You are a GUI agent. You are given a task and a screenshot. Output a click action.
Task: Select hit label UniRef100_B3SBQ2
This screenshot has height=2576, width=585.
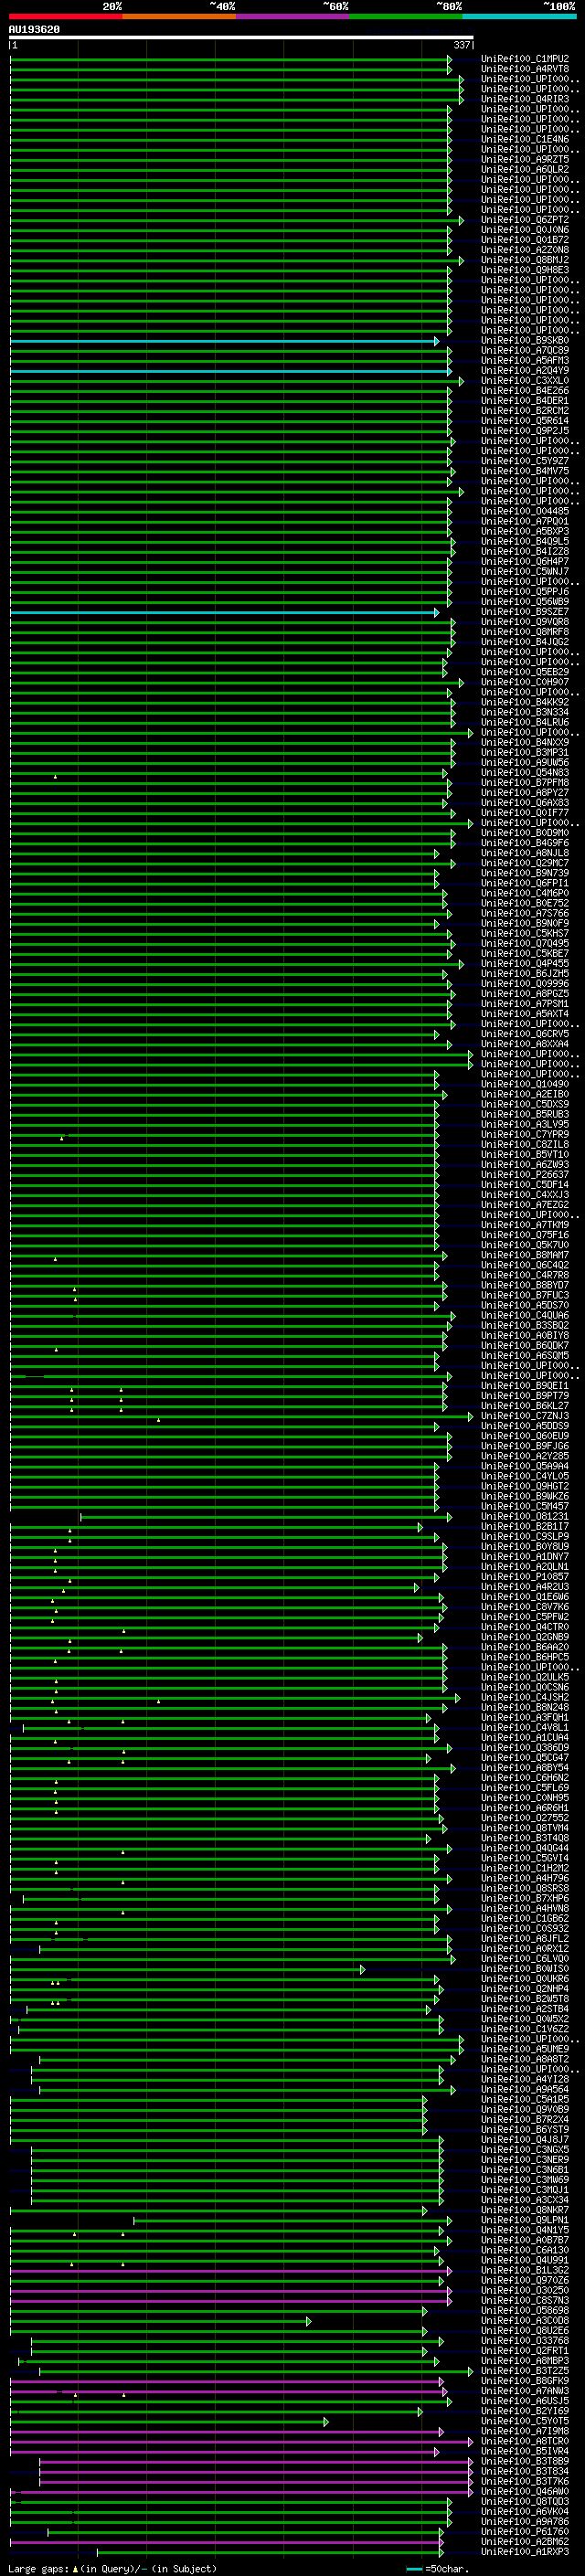click(525, 1326)
